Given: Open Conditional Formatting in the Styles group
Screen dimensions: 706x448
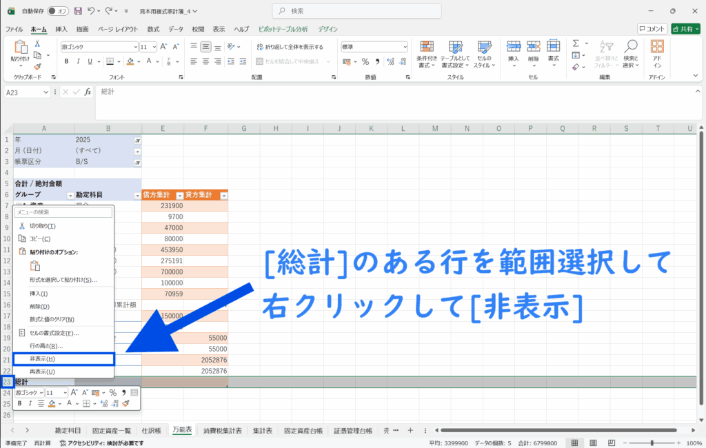Looking at the screenshot, I should pyautogui.click(x=427, y=52).
